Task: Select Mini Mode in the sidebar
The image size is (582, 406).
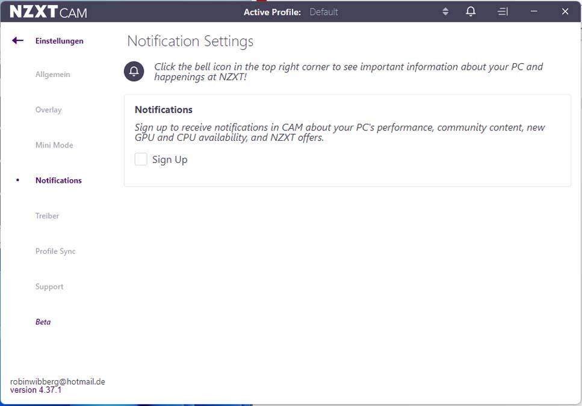Action: click(54, 145)
